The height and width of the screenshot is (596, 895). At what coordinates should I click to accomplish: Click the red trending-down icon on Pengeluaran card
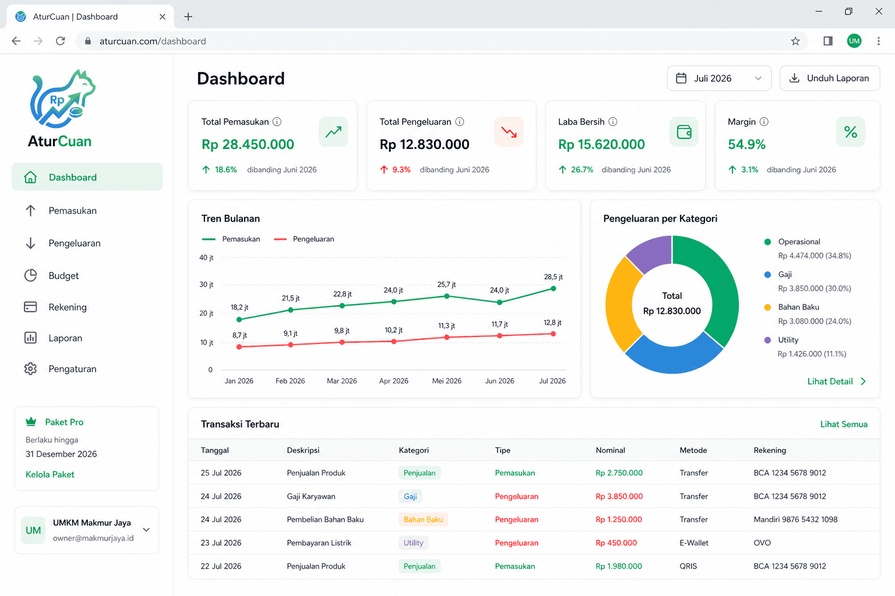coord(509,132)
